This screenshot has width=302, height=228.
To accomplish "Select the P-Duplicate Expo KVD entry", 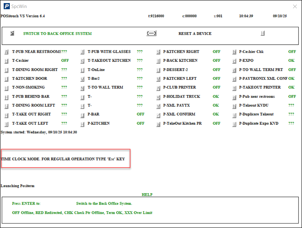I will (x=259, y=123).
